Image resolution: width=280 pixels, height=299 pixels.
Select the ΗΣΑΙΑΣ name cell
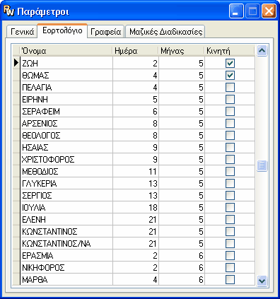[66, 147]
